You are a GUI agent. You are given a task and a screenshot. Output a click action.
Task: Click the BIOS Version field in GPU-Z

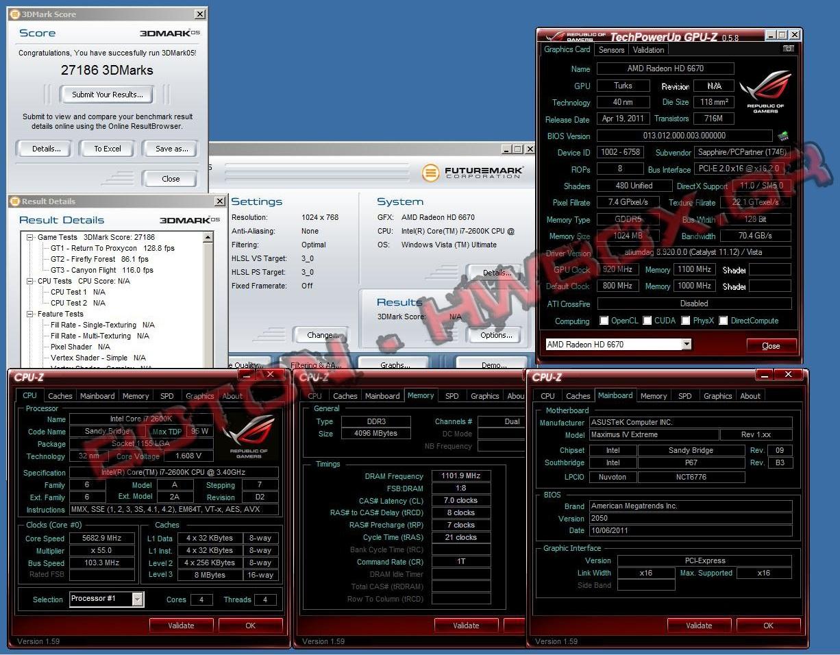coord(684,136)
